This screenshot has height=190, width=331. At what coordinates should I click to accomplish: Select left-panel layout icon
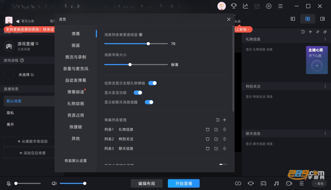[293, 19]
